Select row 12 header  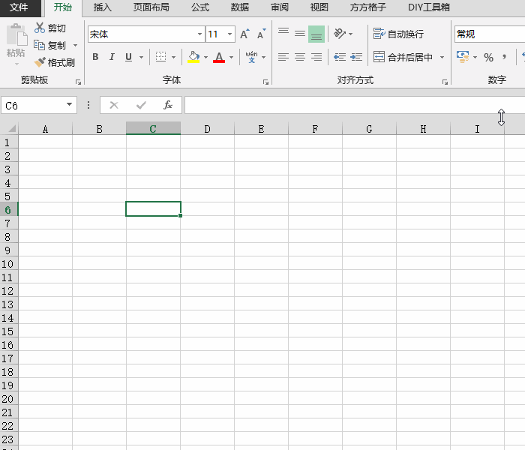(x=9, y=291)
